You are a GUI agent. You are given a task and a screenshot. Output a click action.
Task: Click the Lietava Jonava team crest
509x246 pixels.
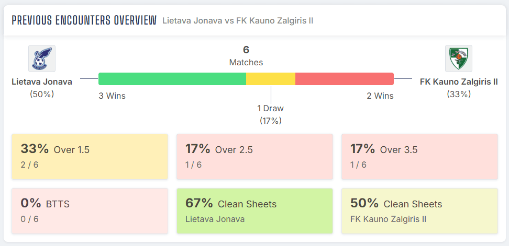click(x=42, y=58)
